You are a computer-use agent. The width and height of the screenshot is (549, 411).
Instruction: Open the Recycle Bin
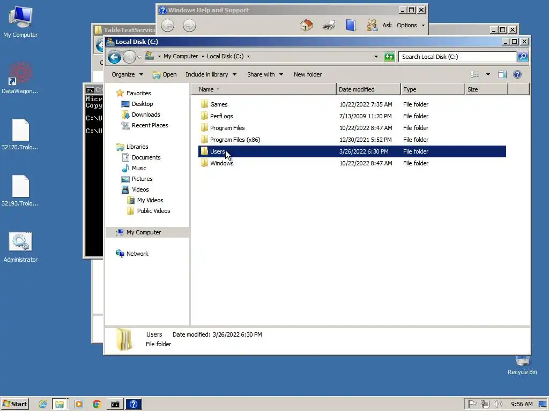pos(522,365)
